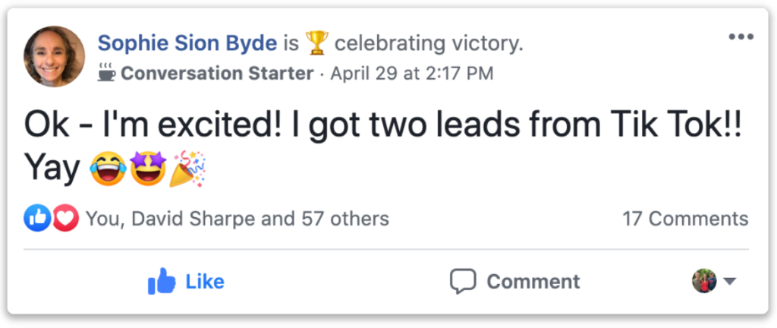The height and width of the screenshot is (328, 777).
Task: Open Sophie Sion Byde's profile link
Action: 187,43
